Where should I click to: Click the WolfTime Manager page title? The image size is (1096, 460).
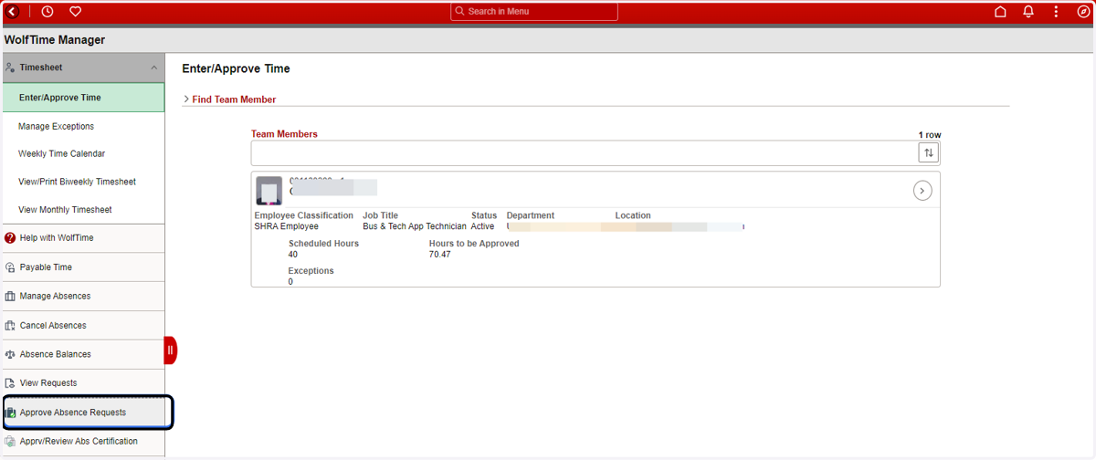click(x=54, y=40)
